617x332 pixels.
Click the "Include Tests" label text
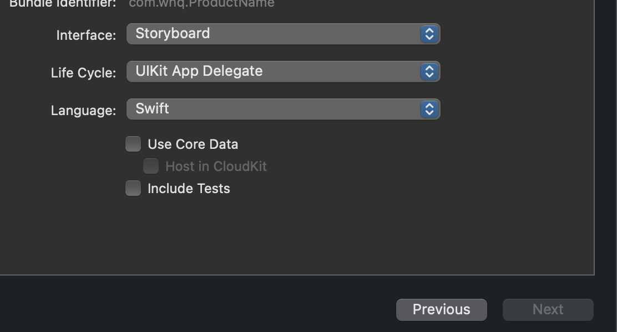tap(189, 189)
